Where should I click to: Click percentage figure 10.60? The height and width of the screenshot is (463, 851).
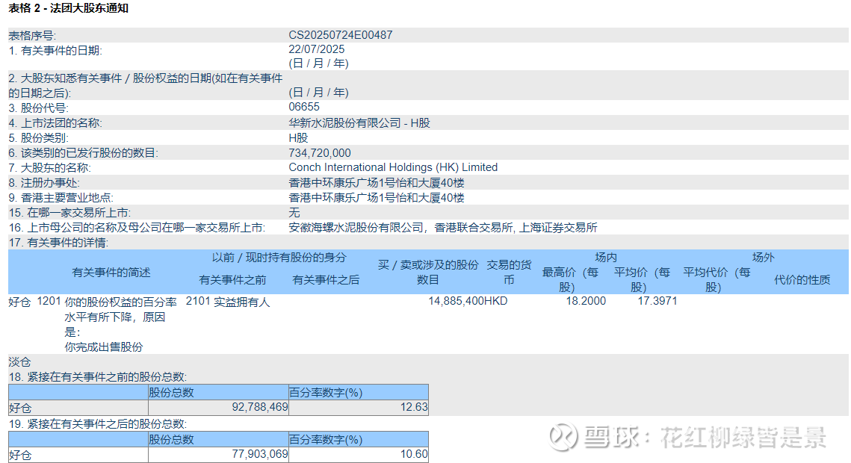414,454
